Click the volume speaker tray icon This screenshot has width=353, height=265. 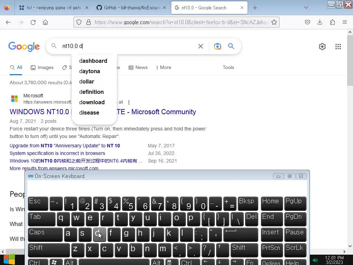[x=315, y=260]
